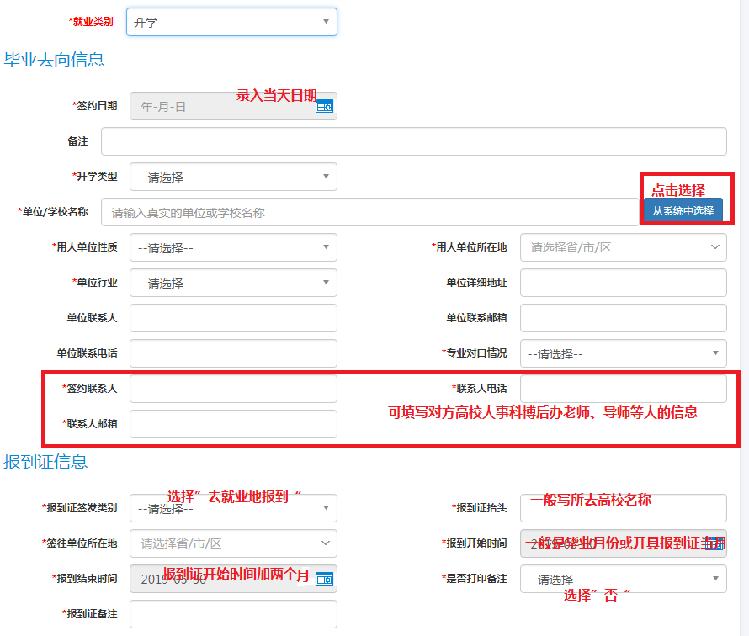
Task: Open the calendar picker for 报到结束时间
Action: [x=325, y=579]
